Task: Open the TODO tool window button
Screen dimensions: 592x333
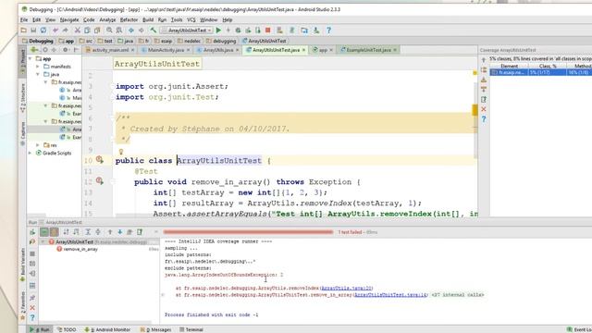Action: pos(67,329)
